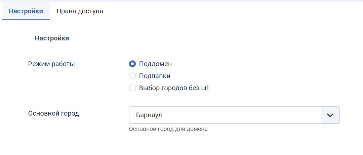Open the Права доступа tab
The height and width of the screenshot is (155, 363).
coord(80,11)
